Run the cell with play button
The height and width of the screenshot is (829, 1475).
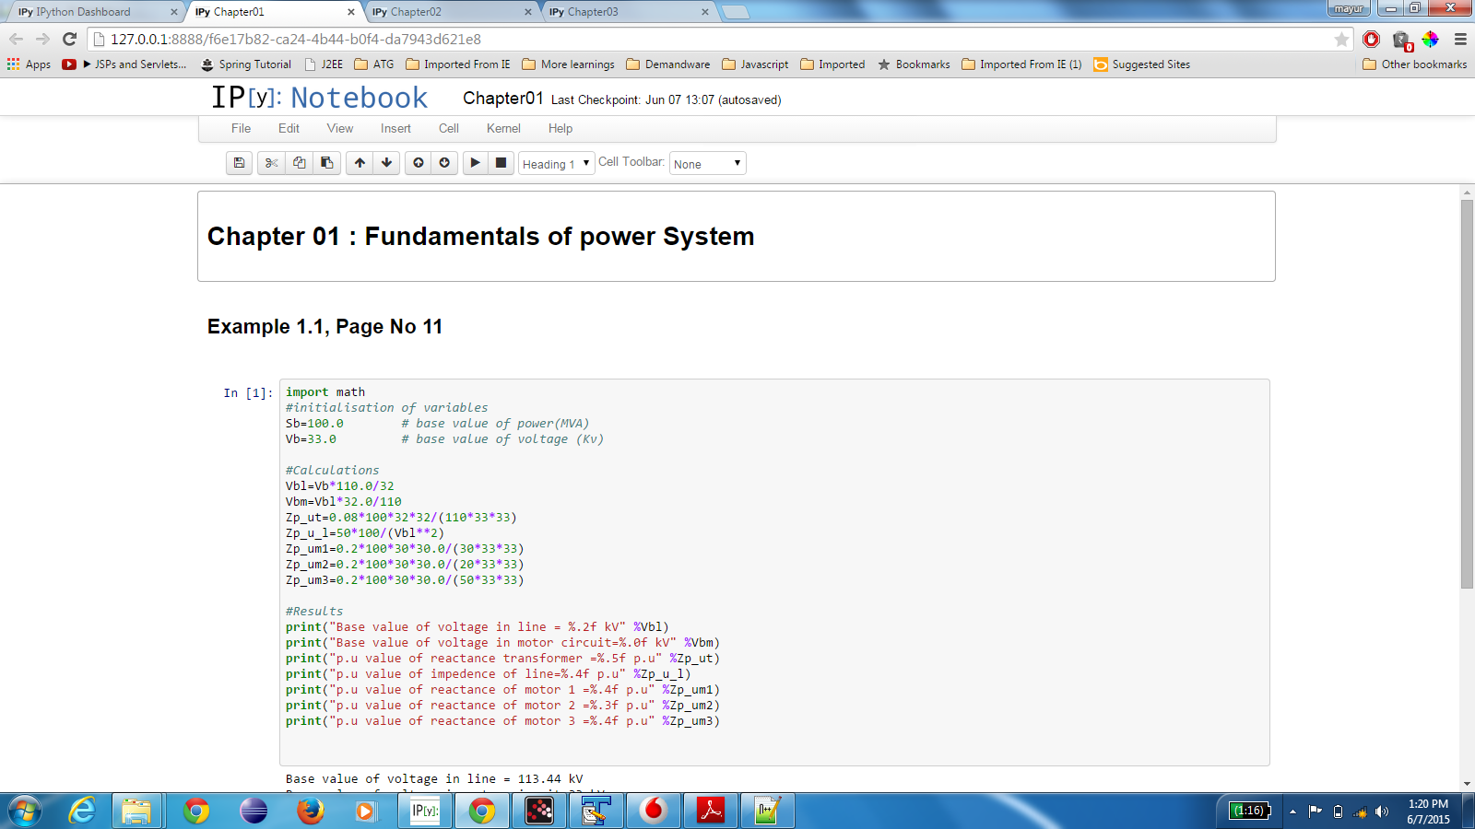[x=475, y=163]
